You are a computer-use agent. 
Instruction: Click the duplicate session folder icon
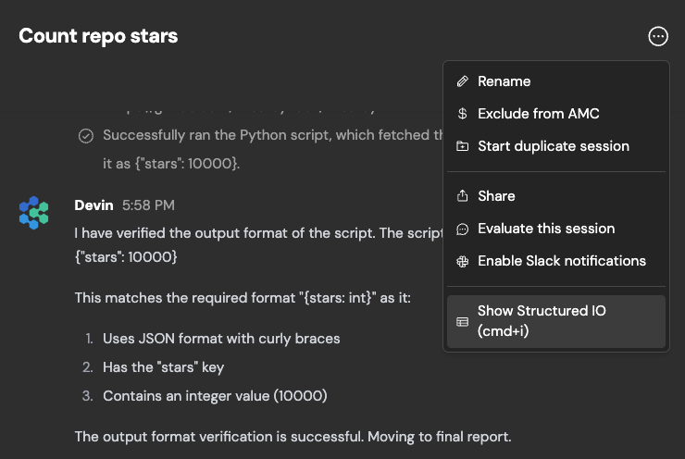click(463, 146)
